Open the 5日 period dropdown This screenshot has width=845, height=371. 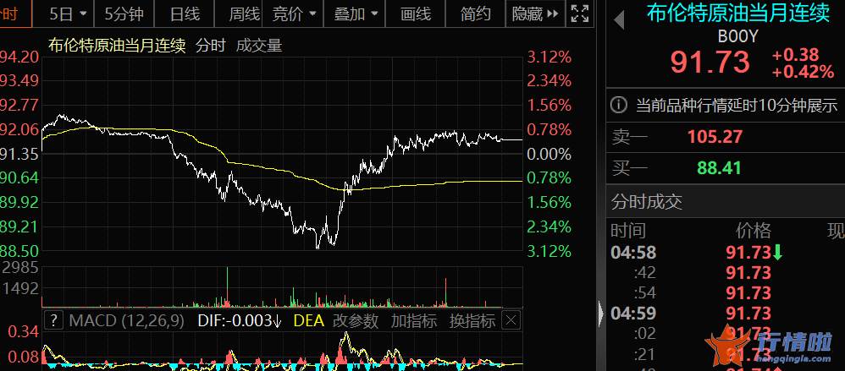(x=68, y=14)
